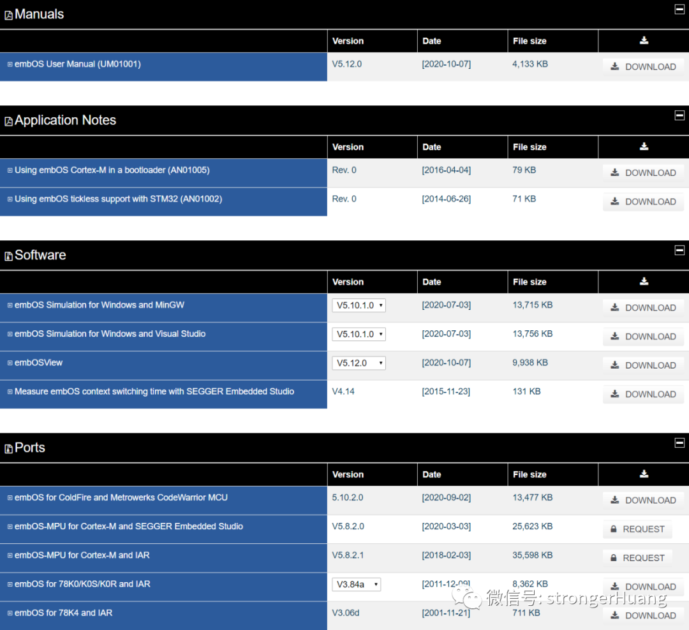Click download header icon in Manuals table
The image size is (689, 630).
click(644, 40)
